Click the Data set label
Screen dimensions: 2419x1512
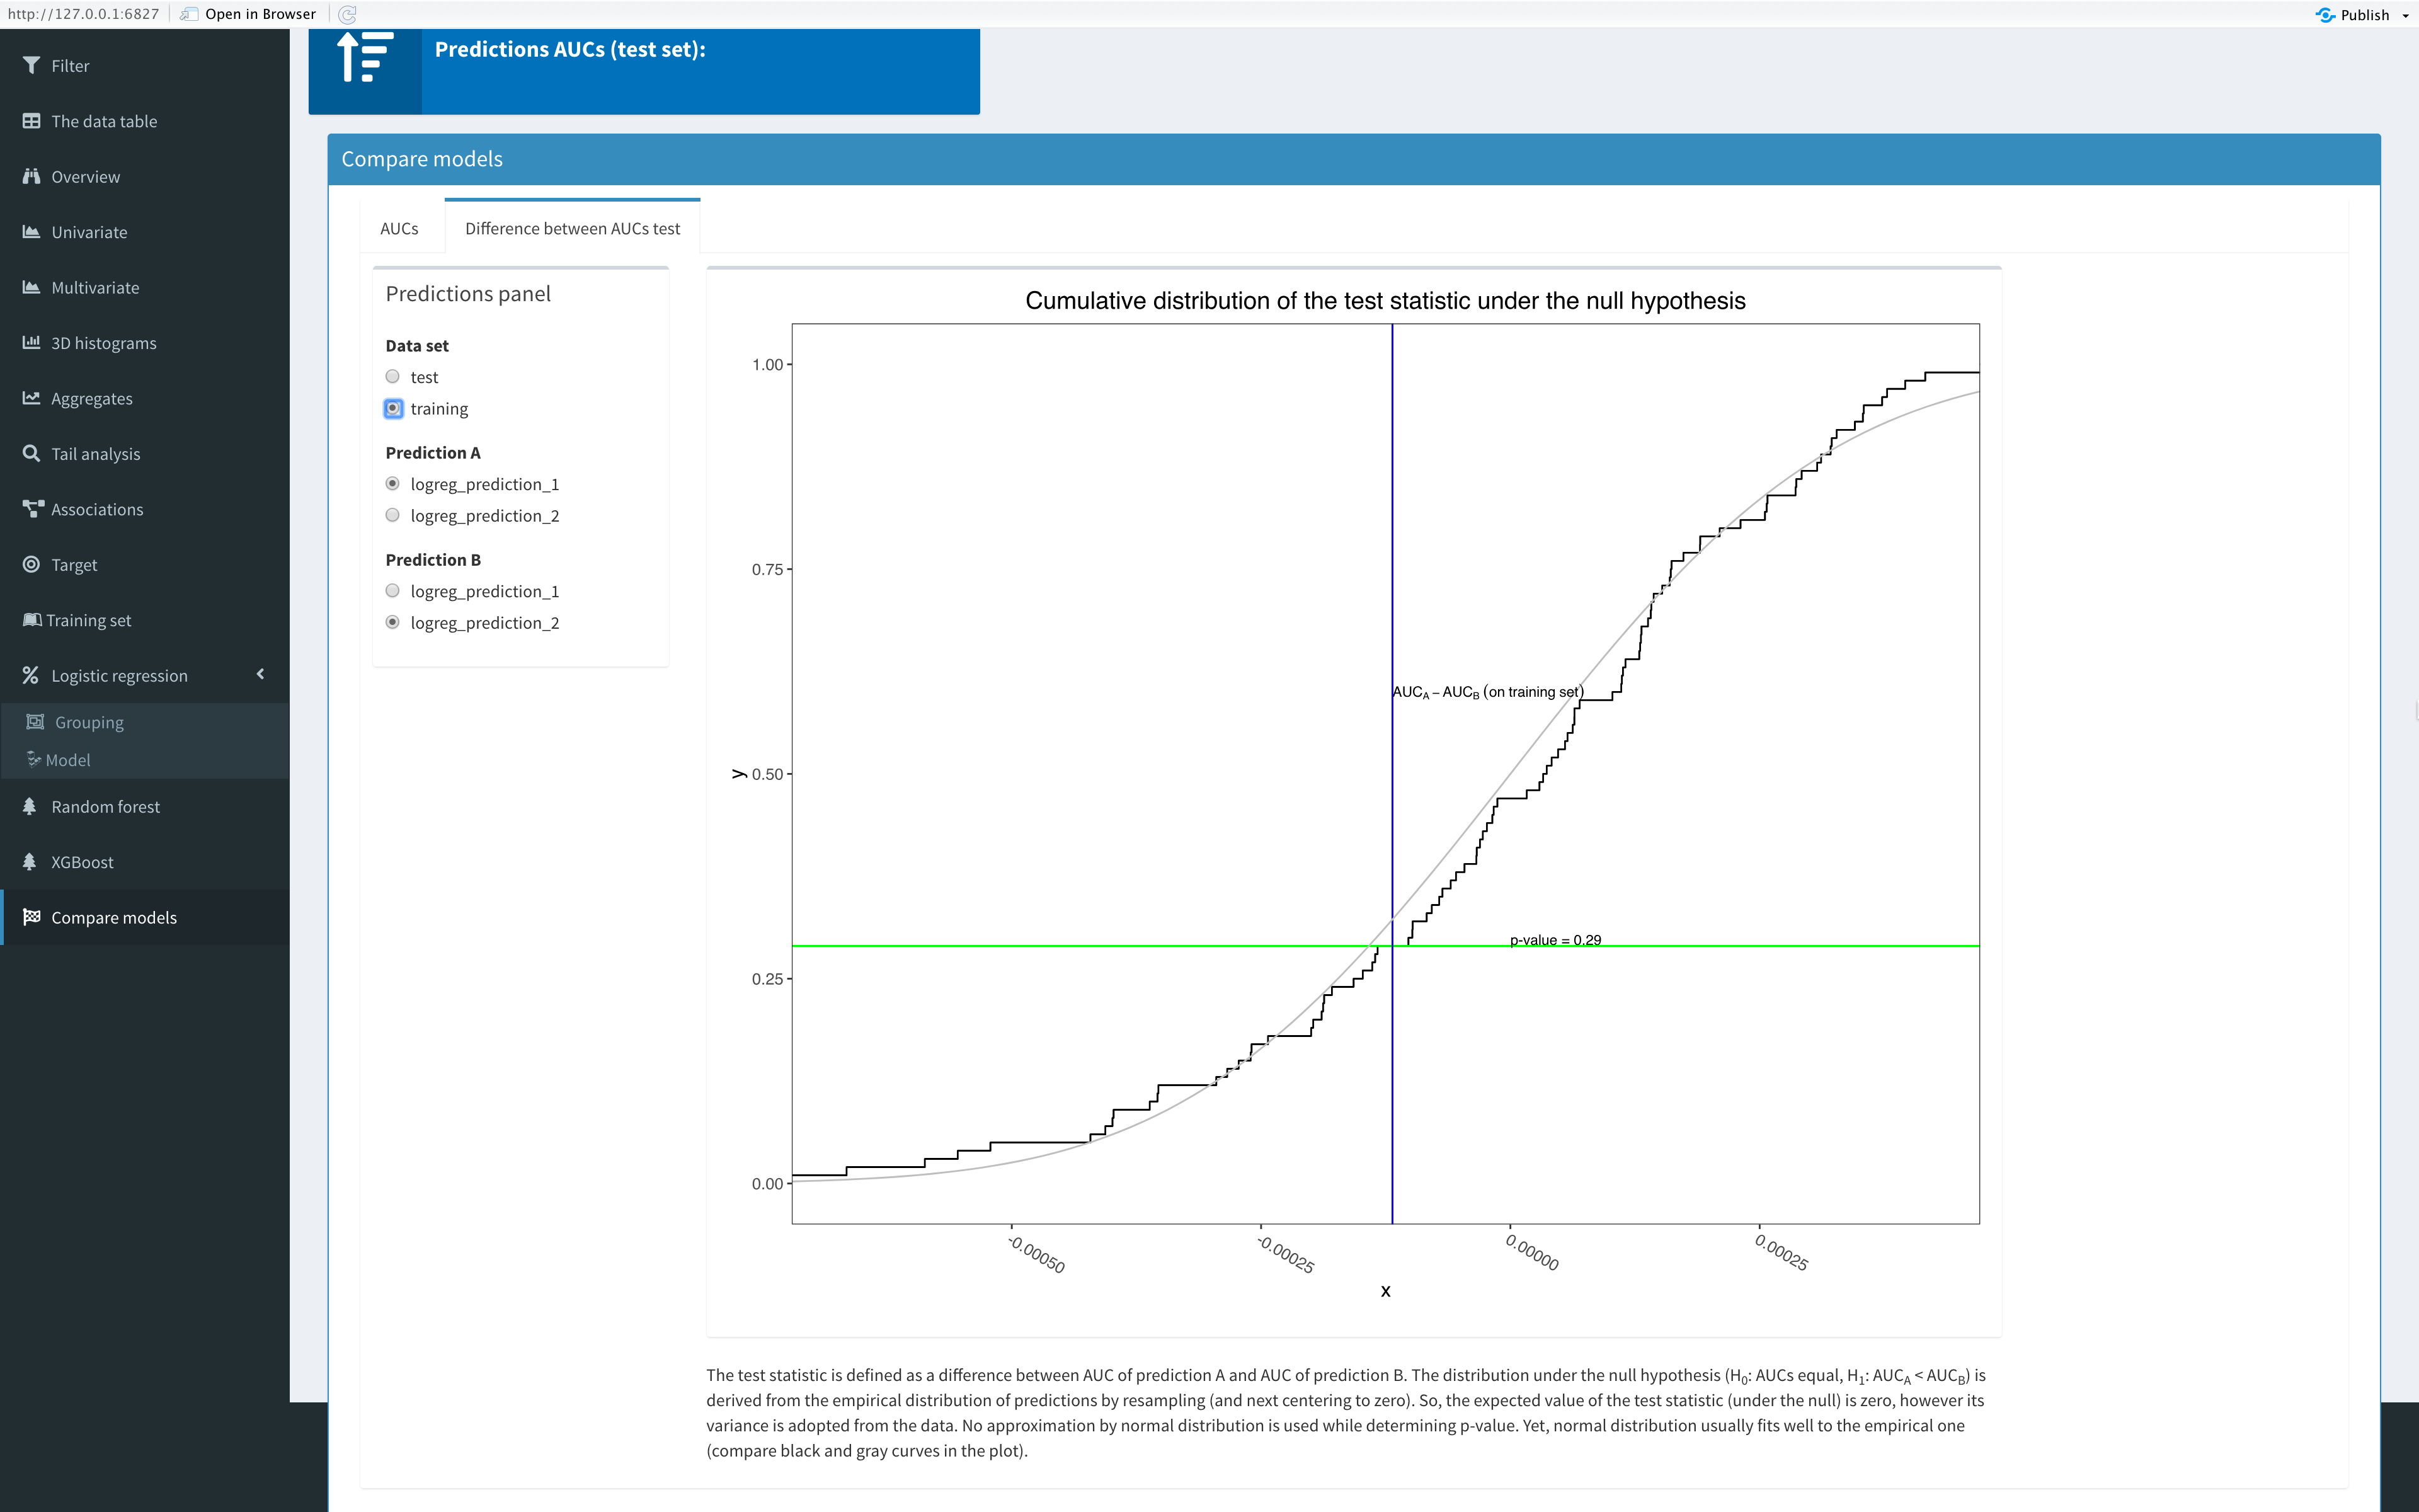coord(417,346)
